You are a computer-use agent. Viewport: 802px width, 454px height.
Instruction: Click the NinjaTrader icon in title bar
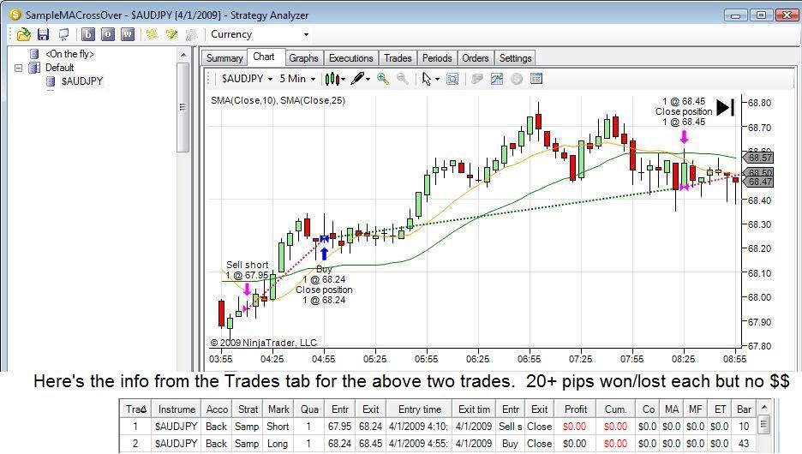pos(15,15)
